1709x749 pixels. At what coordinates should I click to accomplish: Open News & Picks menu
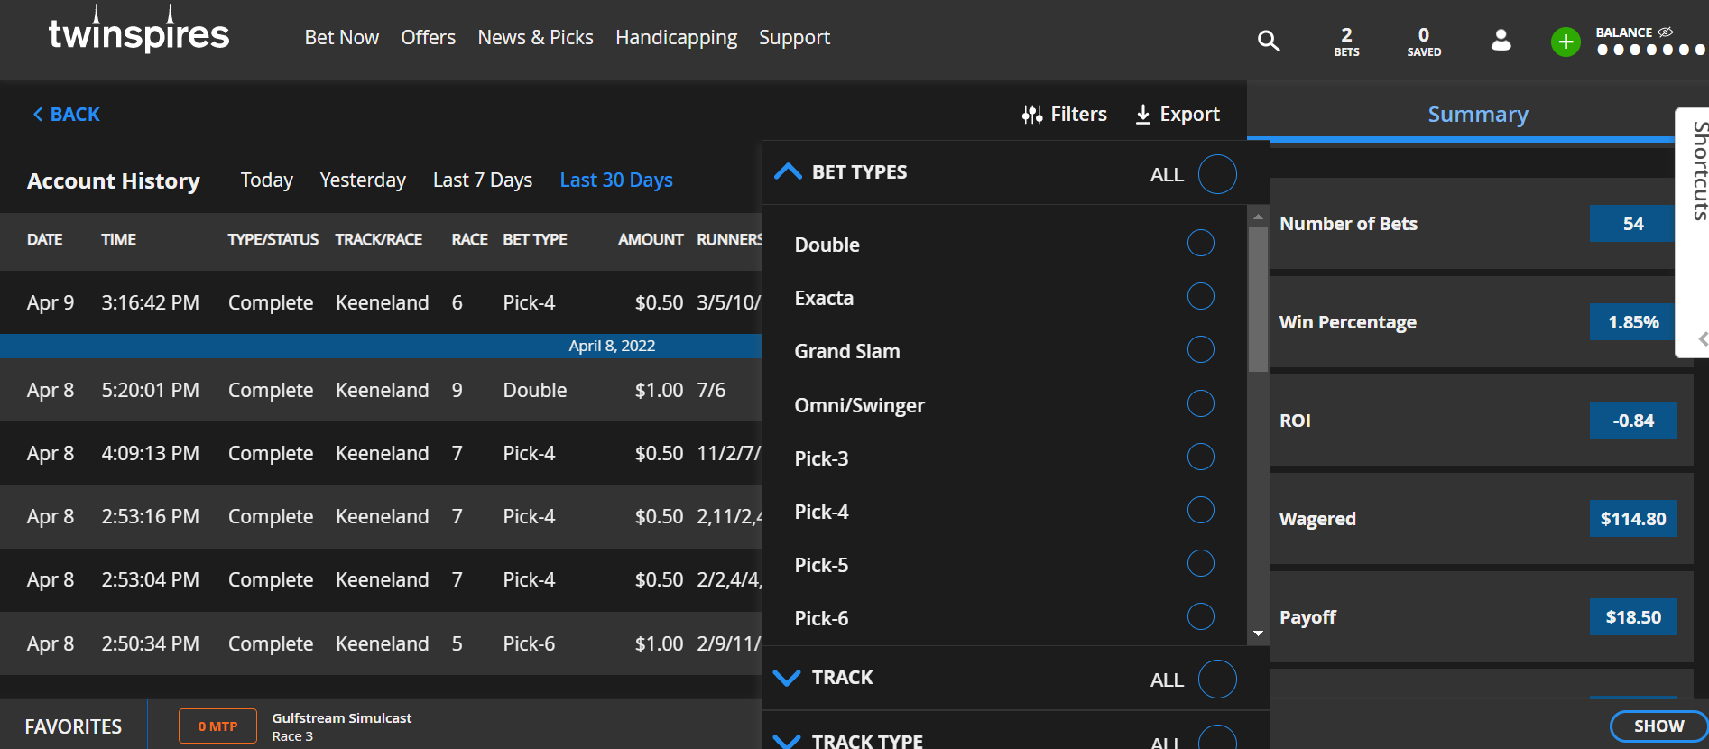pyautogui.click(x=536, y=38)
